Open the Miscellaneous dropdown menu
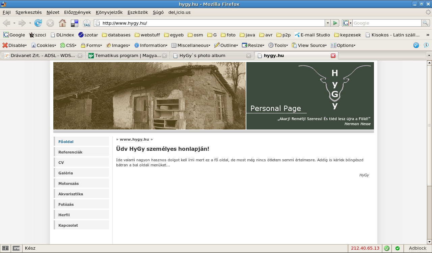Screen dimensions: 432x253 [191, 45]
